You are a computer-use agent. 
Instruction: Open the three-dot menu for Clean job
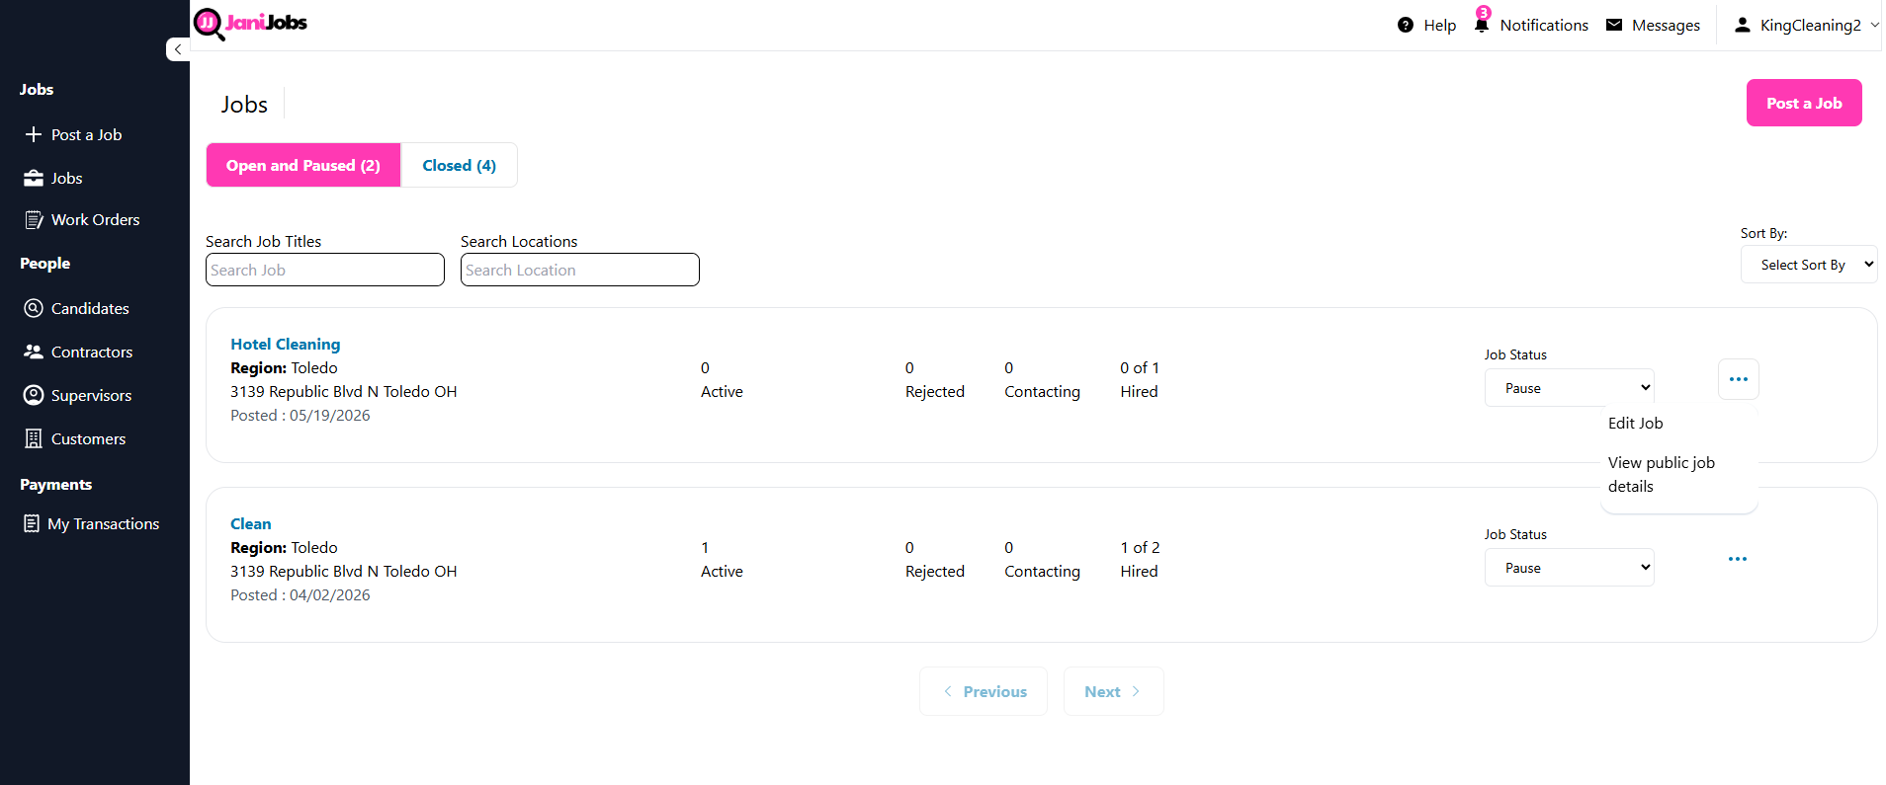coord(1738,559)
